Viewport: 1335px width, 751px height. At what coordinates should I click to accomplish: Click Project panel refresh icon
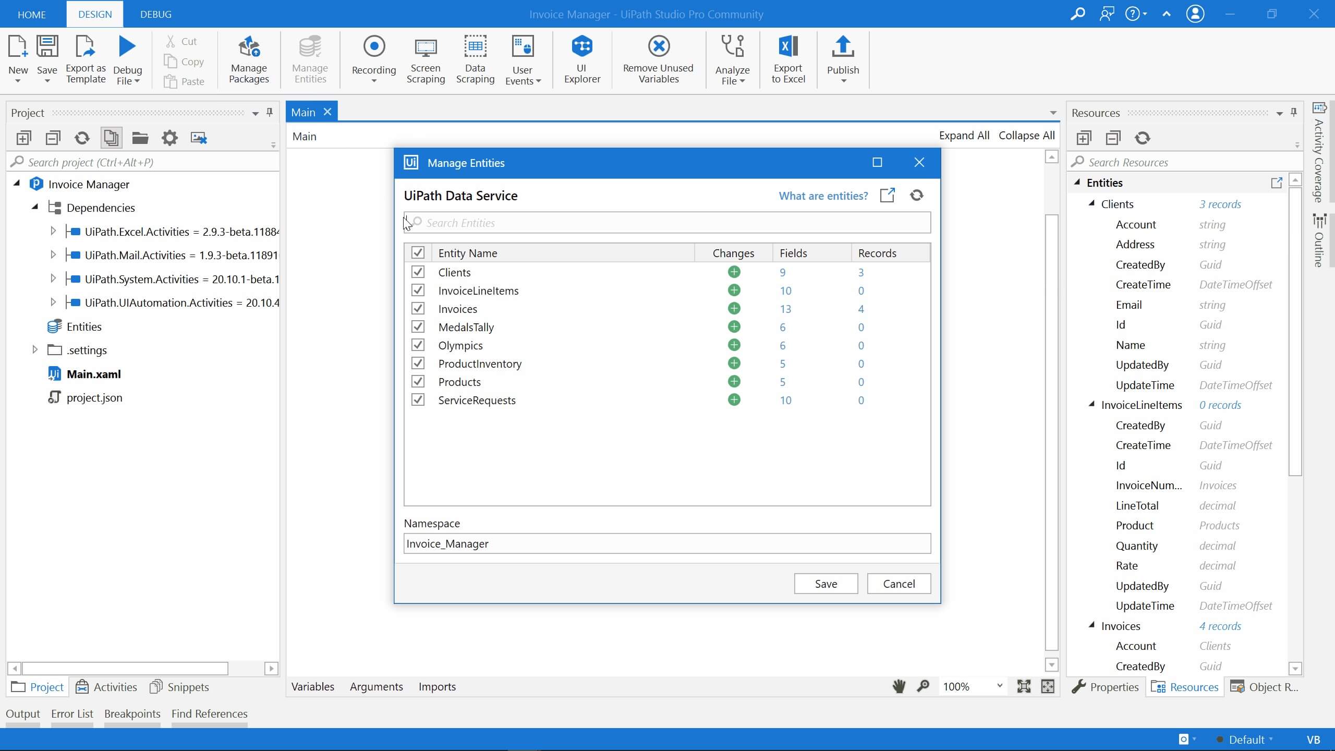pyautogui.click(x=82, y=138)
